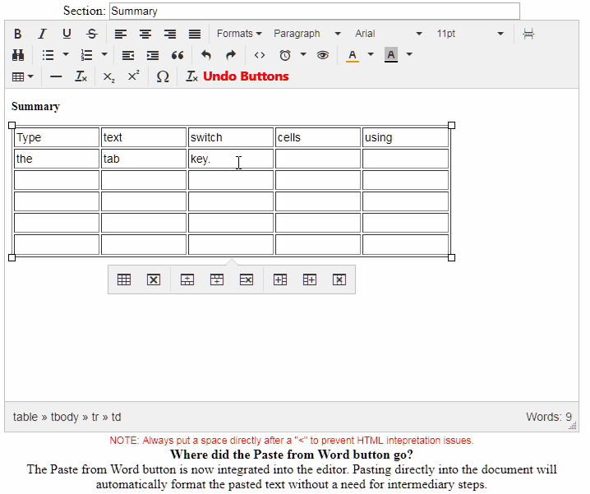Click the Section input field
590x494 pixels.
(x=313, y=11)
